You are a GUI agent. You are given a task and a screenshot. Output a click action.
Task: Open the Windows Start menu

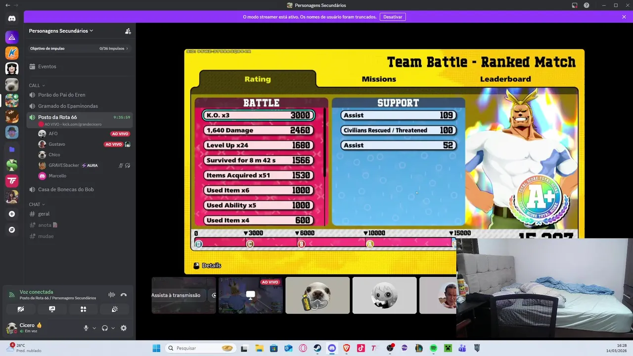click(x=156, y=348)
